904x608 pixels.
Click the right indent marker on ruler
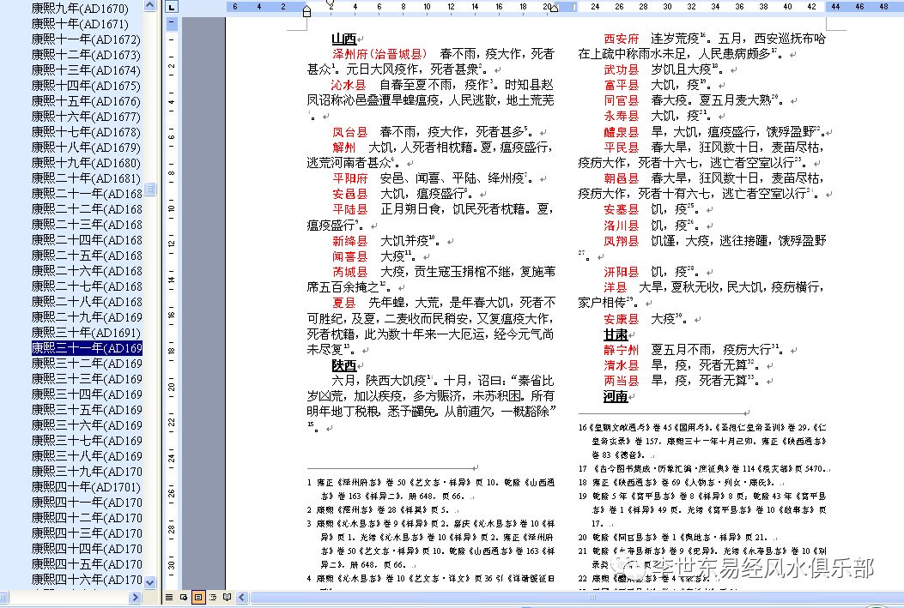(554, 8)
